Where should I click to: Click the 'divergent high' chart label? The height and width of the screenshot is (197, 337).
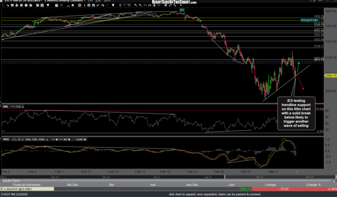tap(309, 20)
